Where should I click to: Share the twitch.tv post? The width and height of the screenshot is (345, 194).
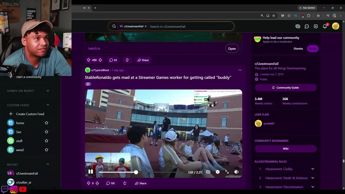(x=143, y=60)
